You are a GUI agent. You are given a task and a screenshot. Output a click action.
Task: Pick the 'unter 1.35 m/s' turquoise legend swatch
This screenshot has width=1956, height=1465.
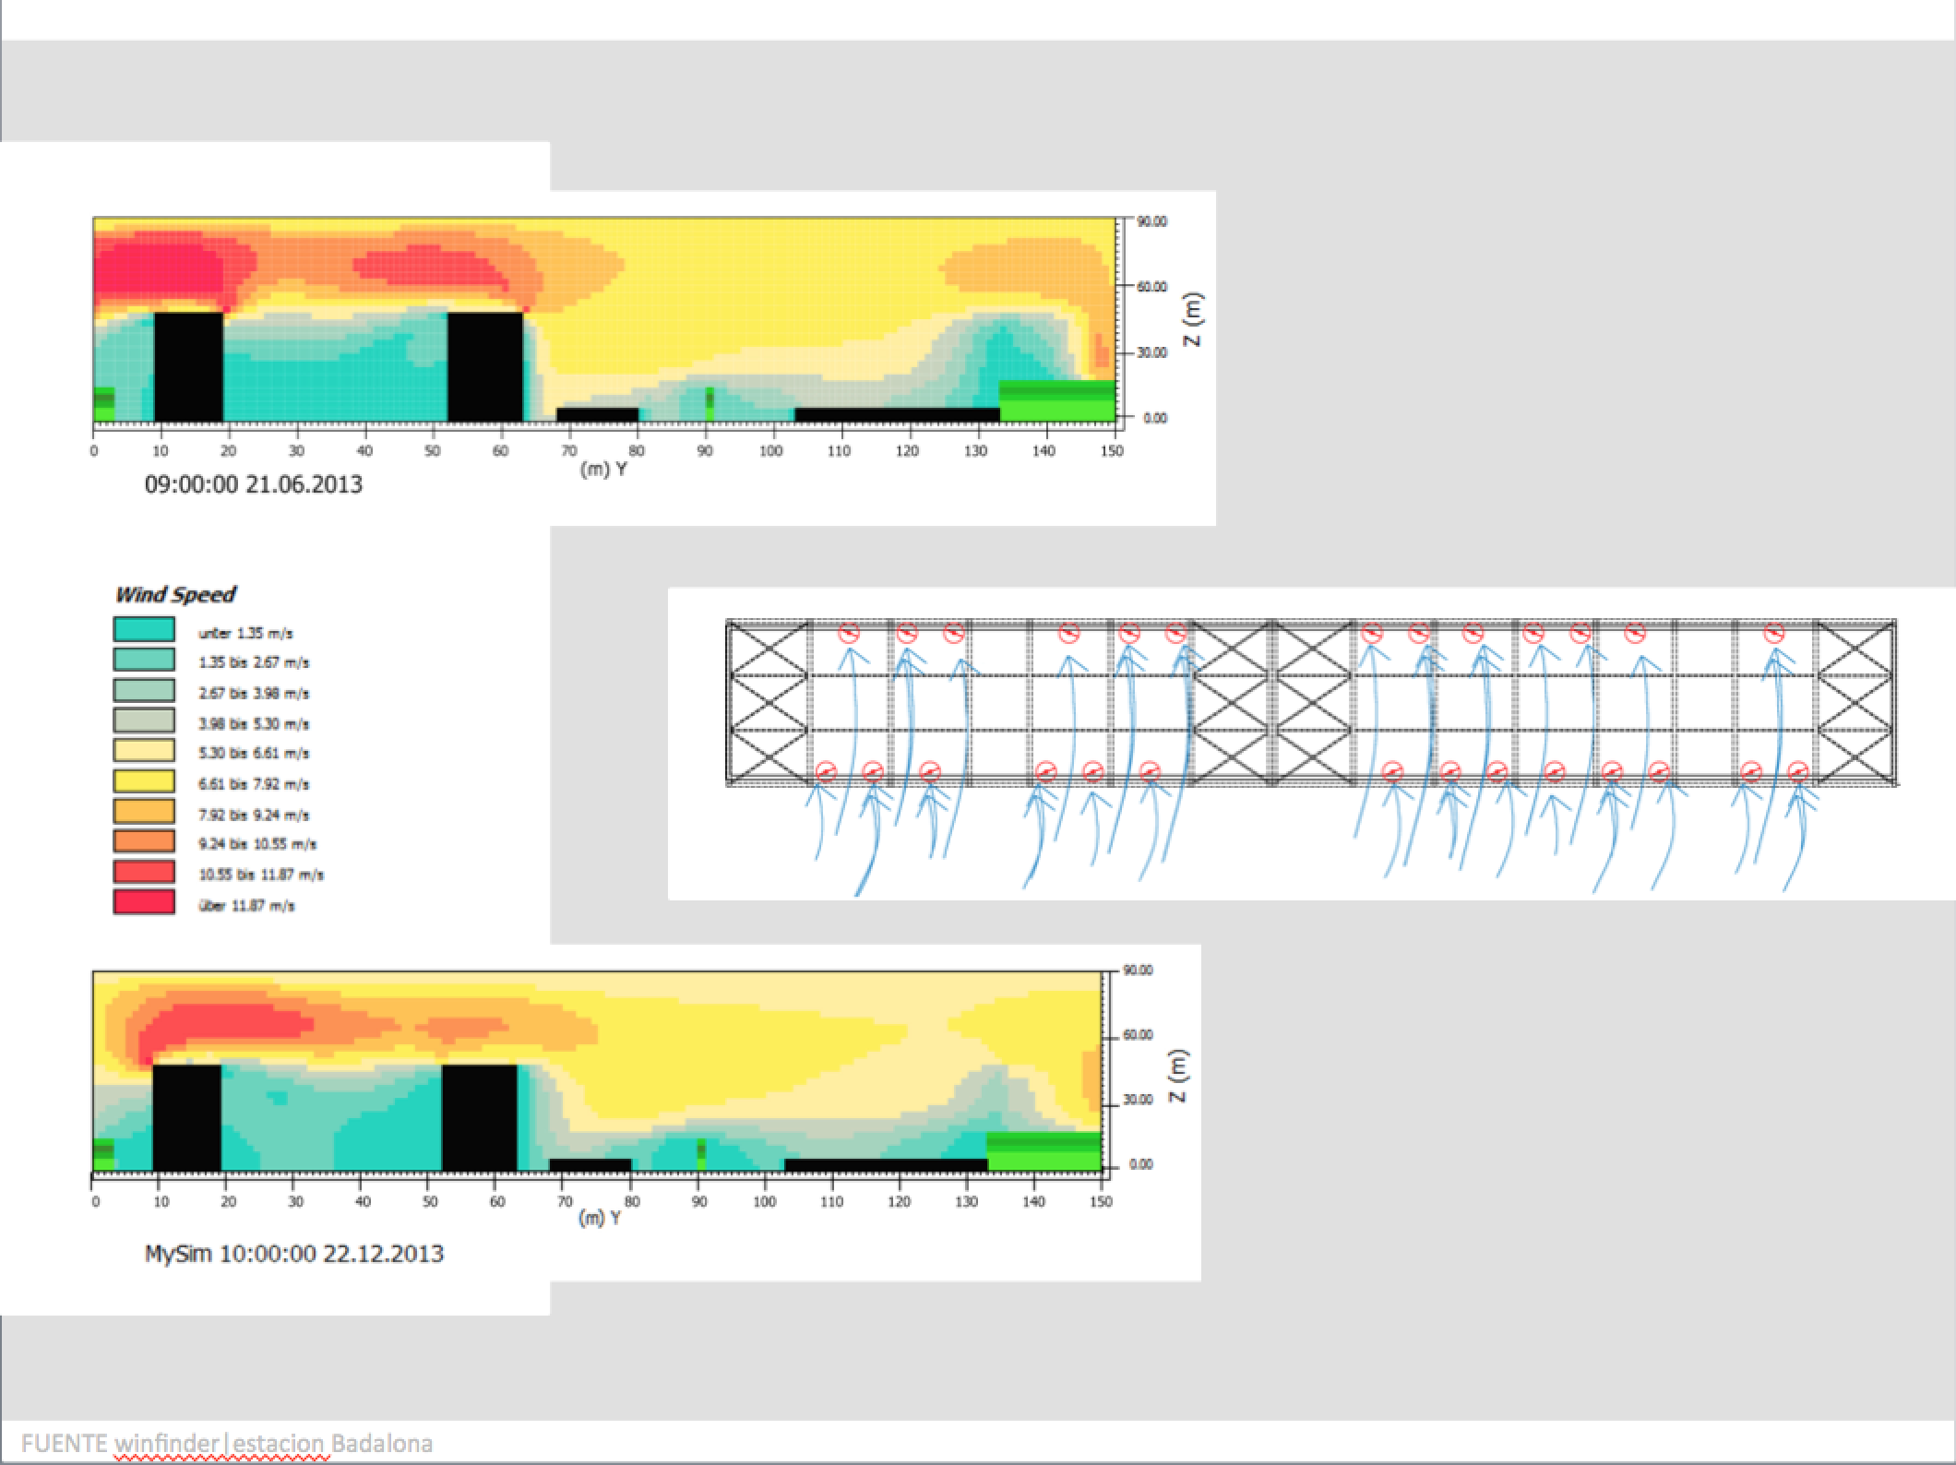coord(144,630)
